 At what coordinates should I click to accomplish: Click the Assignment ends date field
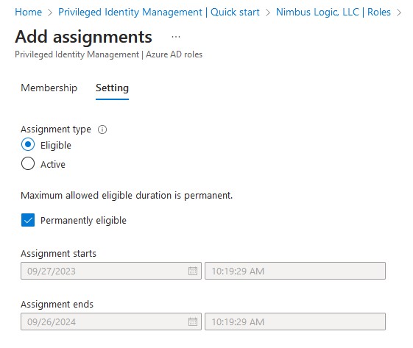111,322
